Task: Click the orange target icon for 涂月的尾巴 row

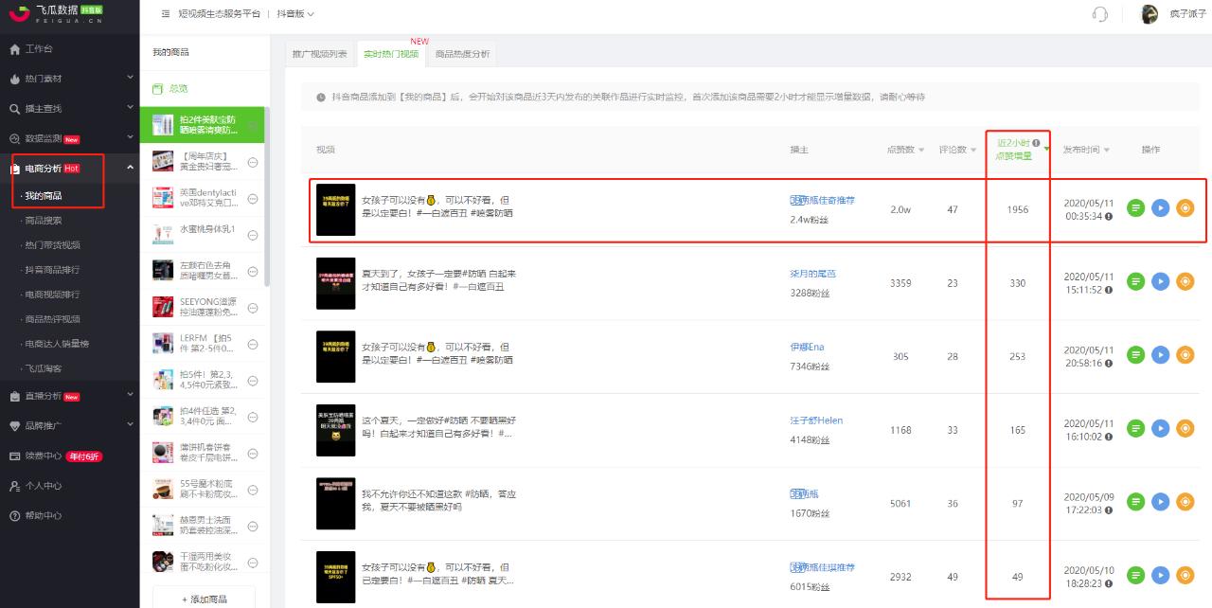Action: [1185, 282]
